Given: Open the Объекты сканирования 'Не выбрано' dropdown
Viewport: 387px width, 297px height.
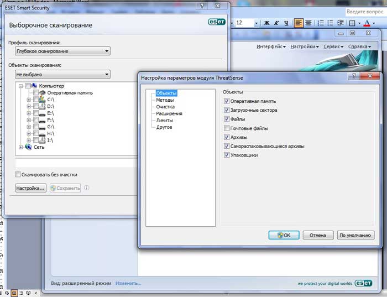Looking at the screenshot, I should click(62, 74).
